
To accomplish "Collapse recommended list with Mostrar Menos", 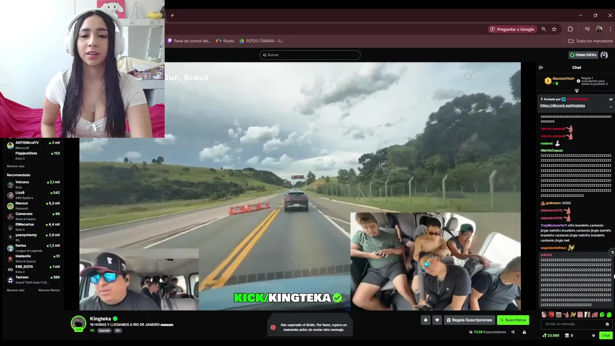I will [x=49, y=290].
